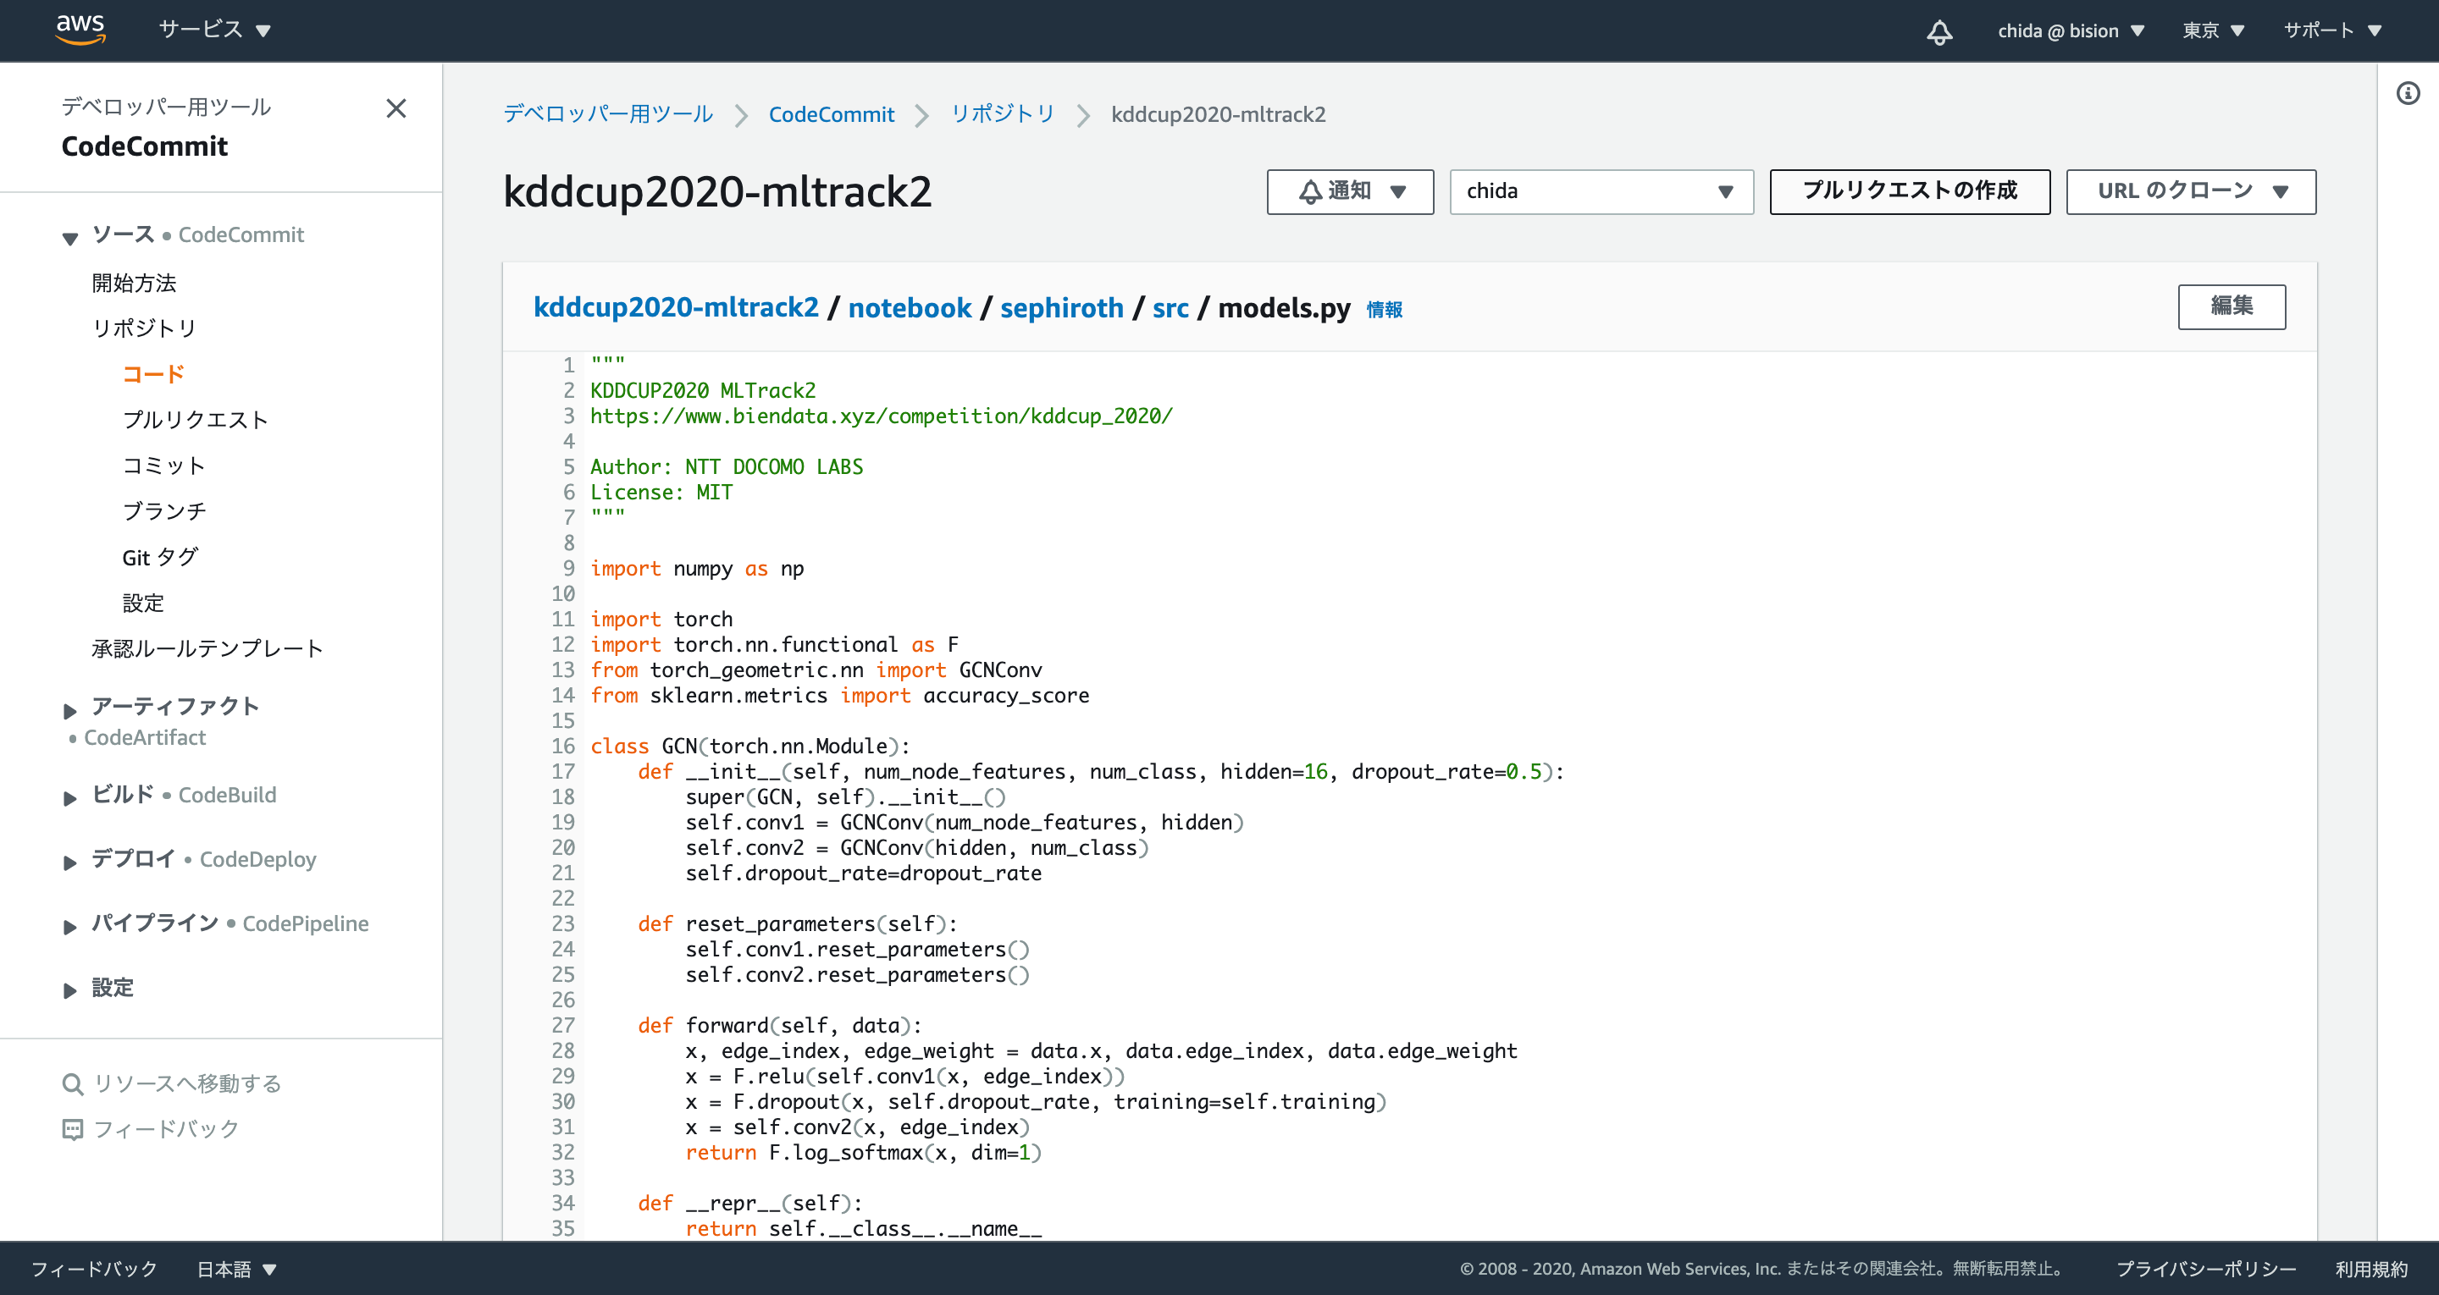Screen dimensions: 2439x1295
Task: Close the CodeCommit side navigation panel
Action: point(395,109)
